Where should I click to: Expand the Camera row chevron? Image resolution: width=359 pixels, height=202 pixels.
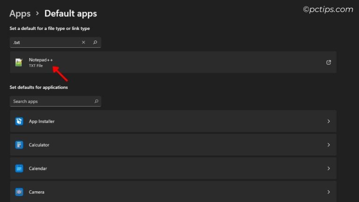[329, 192]
